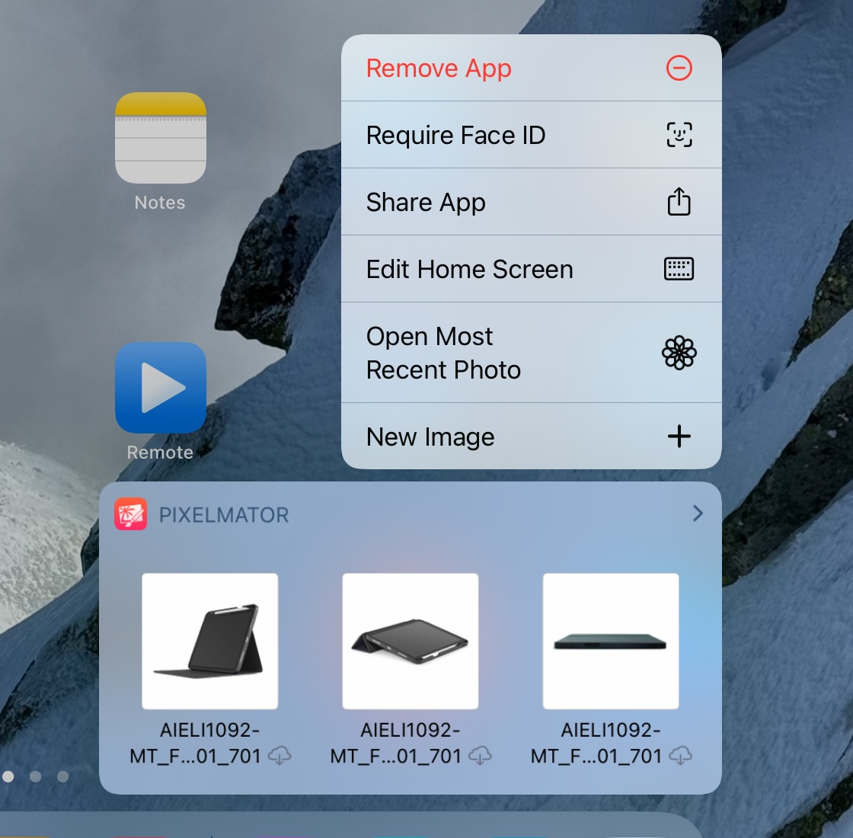This screenshot has width=853, height=838.
Task: Select Require Face ID menu entry
Action: [532, 135]
